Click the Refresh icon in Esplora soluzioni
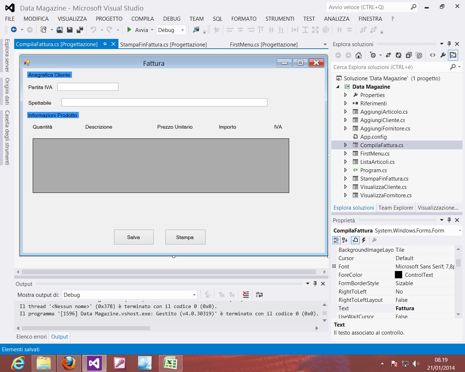The image size is (465, 372). click(399, 55)
